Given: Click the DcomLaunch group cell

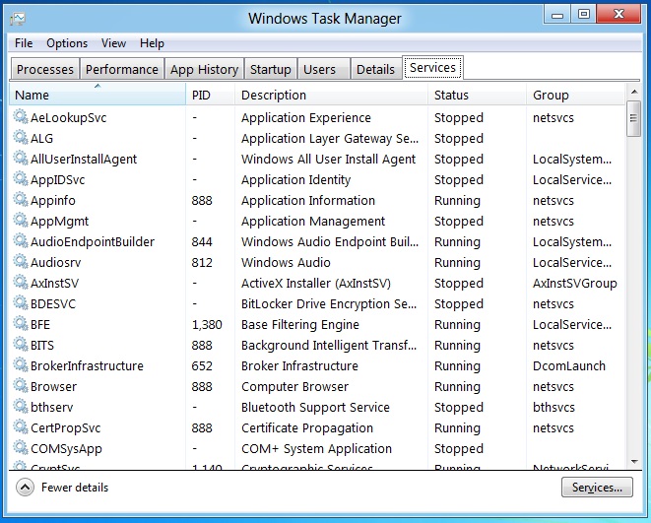Looking at the screenshot, I should pyautogui.click(x=569, y=366).
